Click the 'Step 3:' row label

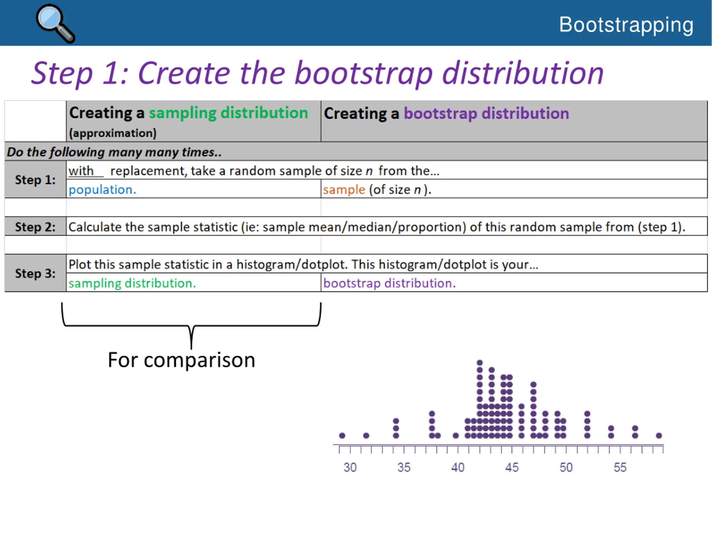(35, 273)
